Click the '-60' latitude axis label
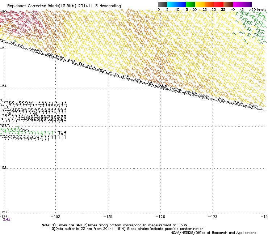This screenshot has height=235, width=268. (3, 212)
